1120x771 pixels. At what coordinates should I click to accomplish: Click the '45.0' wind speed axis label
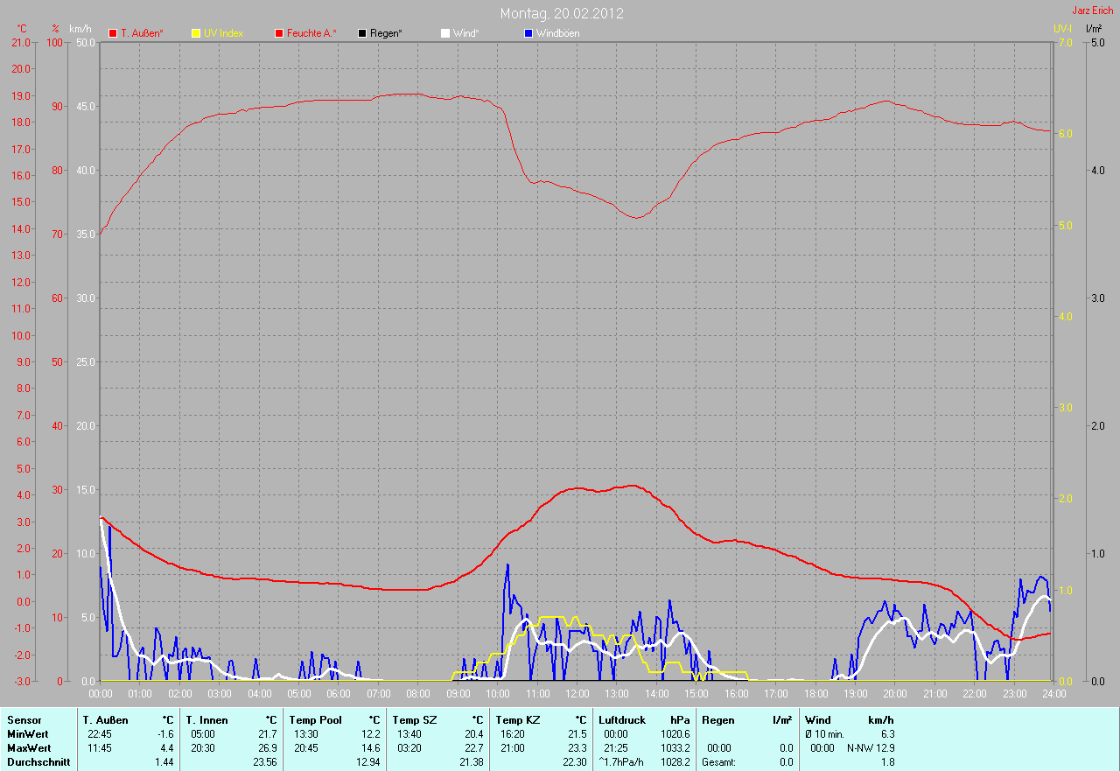coord(86,107)
